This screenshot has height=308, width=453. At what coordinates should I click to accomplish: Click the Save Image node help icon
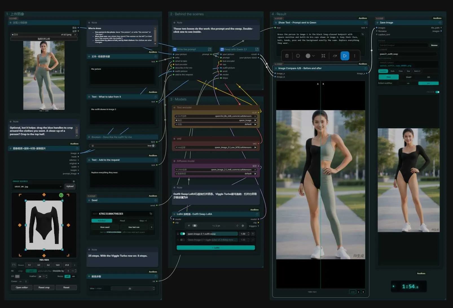(440, 23)
